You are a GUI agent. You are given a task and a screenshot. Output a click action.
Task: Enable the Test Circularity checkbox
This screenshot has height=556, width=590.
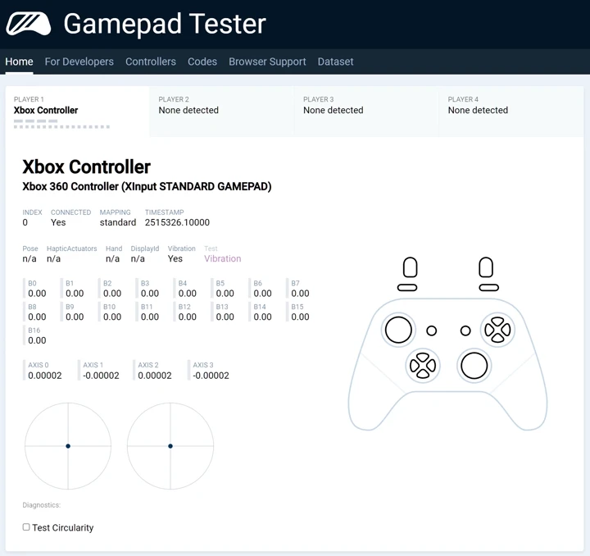(26, 527)
